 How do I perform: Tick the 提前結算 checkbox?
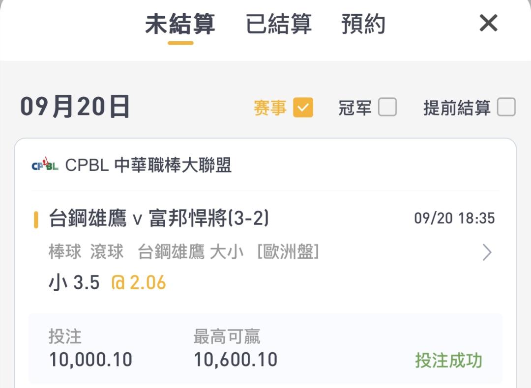point(506,107)
